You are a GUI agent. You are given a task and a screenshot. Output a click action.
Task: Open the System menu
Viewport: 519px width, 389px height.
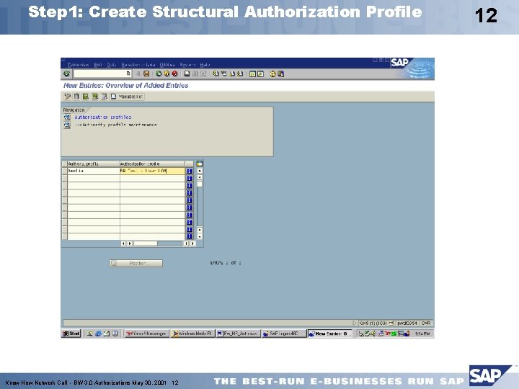click(x=187, y=65)
